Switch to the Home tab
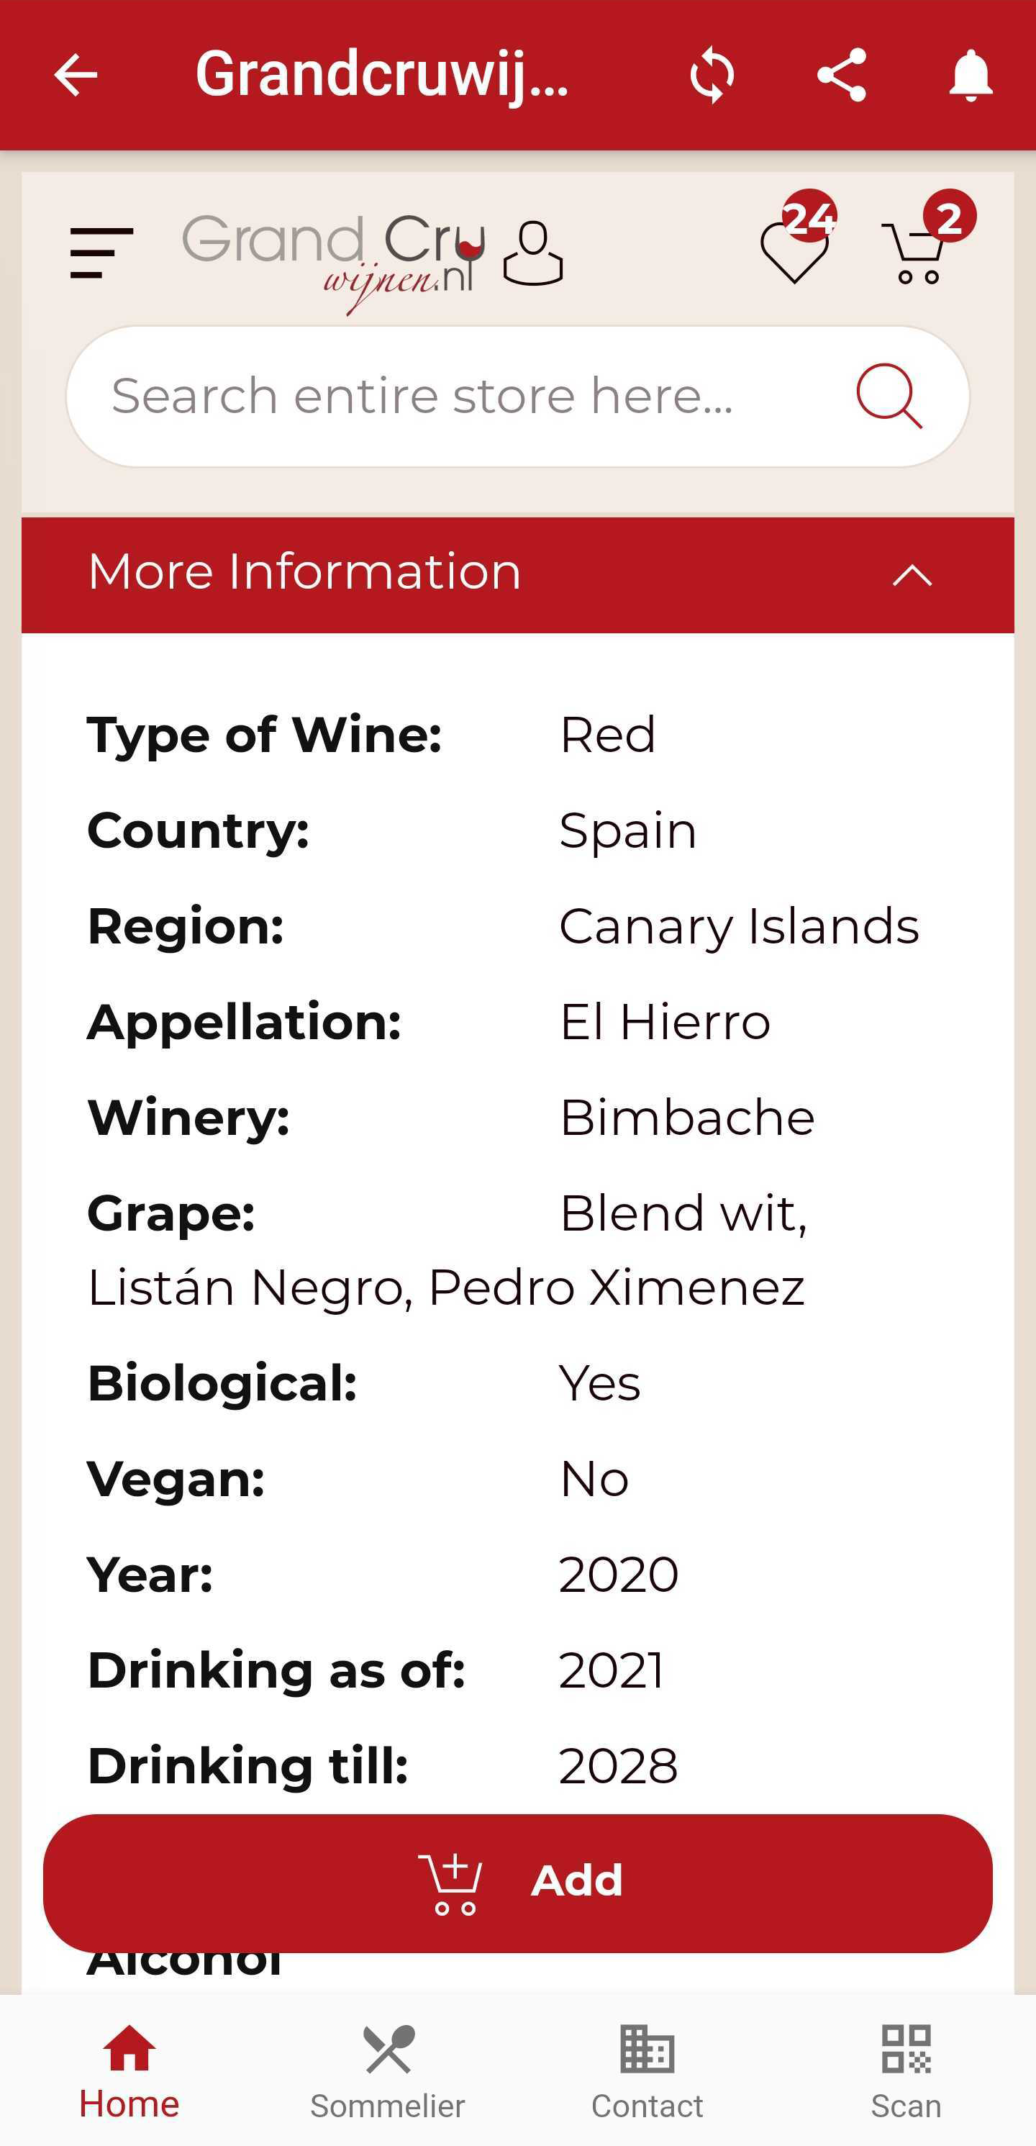Screen dimensions: 1036x2146 tap(129, 2070)
